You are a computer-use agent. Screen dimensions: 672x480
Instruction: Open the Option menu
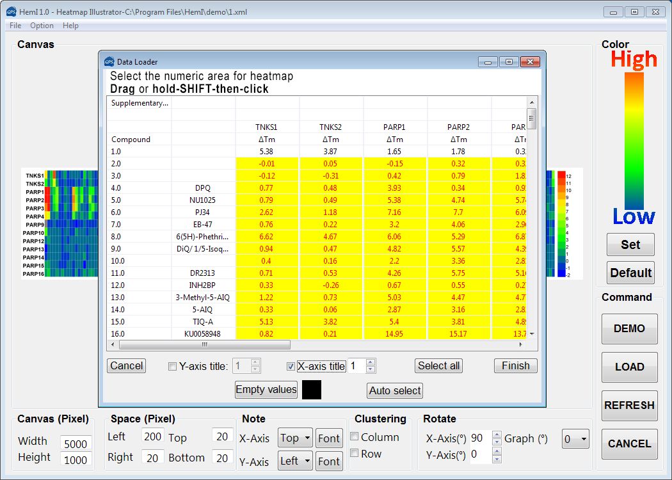(42, 26)
